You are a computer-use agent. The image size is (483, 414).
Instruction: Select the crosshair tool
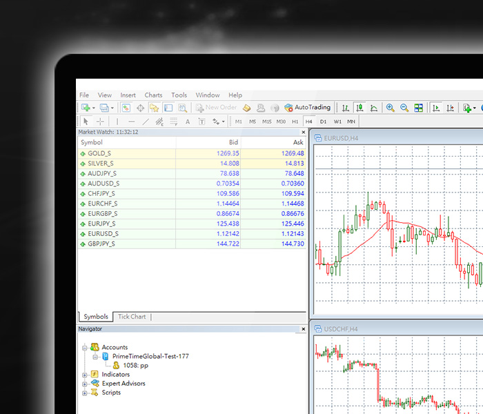(100, 121)
